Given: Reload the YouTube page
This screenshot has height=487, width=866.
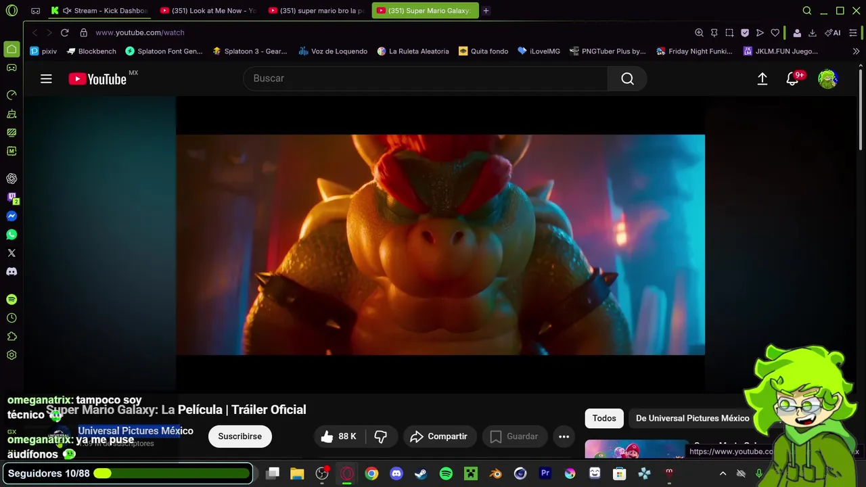Looking at the screenshot, I should (64, 32).
